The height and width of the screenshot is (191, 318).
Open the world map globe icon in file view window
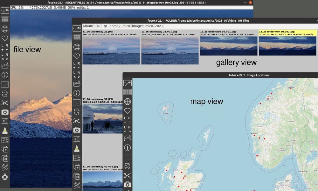pyautogui.click(x=5, y=29)
